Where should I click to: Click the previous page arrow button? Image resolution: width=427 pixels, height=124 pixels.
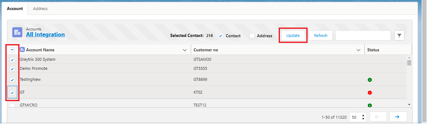(378, 117)
